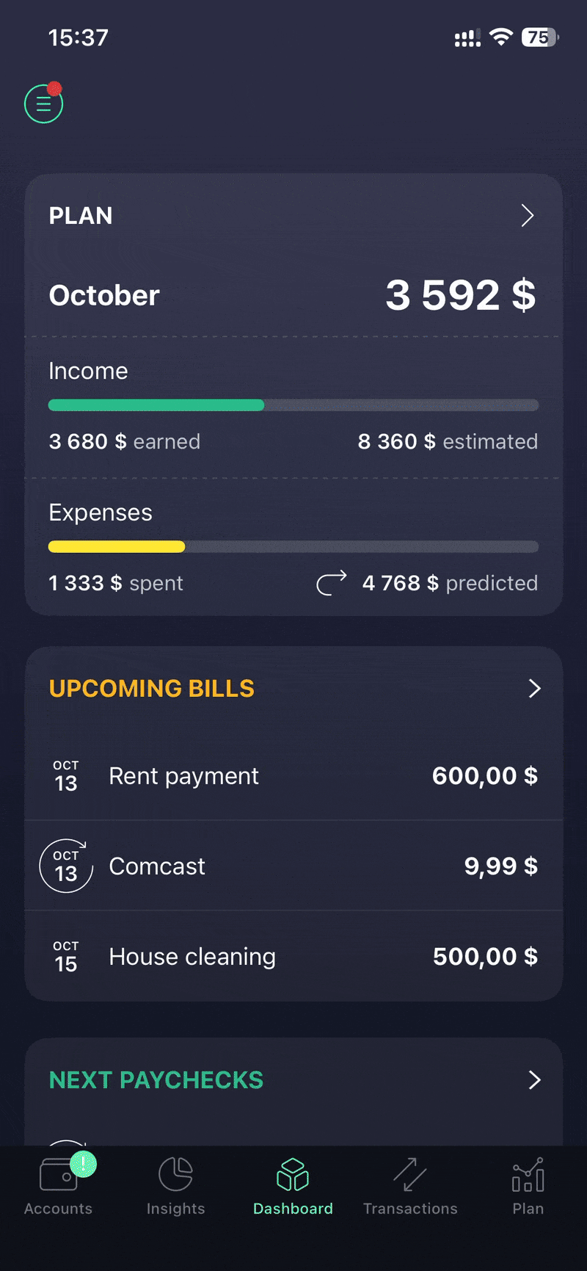Tap the predicted expenses arrow icon
587x1271 pixels.
332,583
